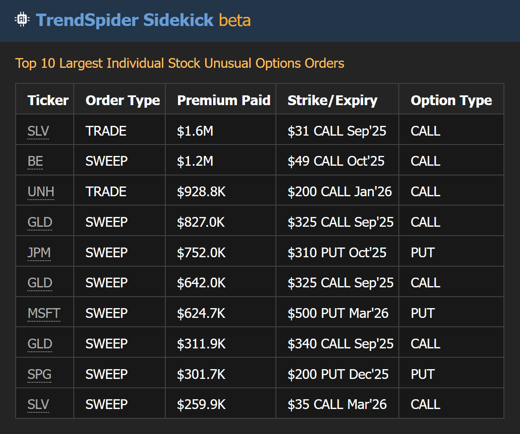Viewport: 520px width, 434px height.
Task: Select the $301.7K premium value
Action: tap(201, 374)
